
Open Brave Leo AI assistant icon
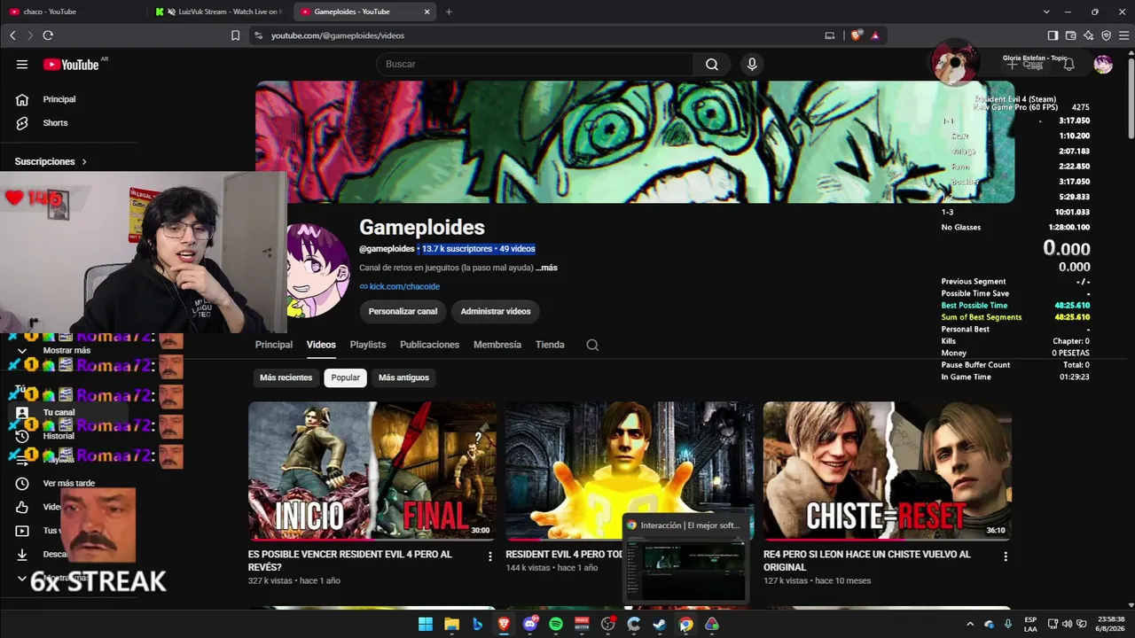(x=1088, y=35)
